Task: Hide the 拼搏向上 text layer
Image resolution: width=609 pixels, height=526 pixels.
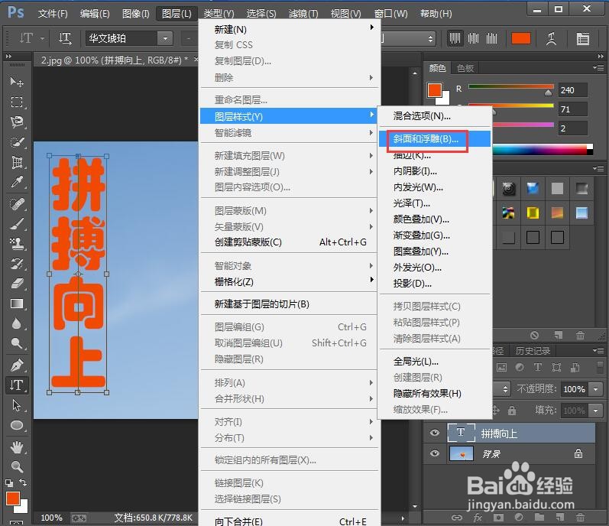Action: [435, 433]
